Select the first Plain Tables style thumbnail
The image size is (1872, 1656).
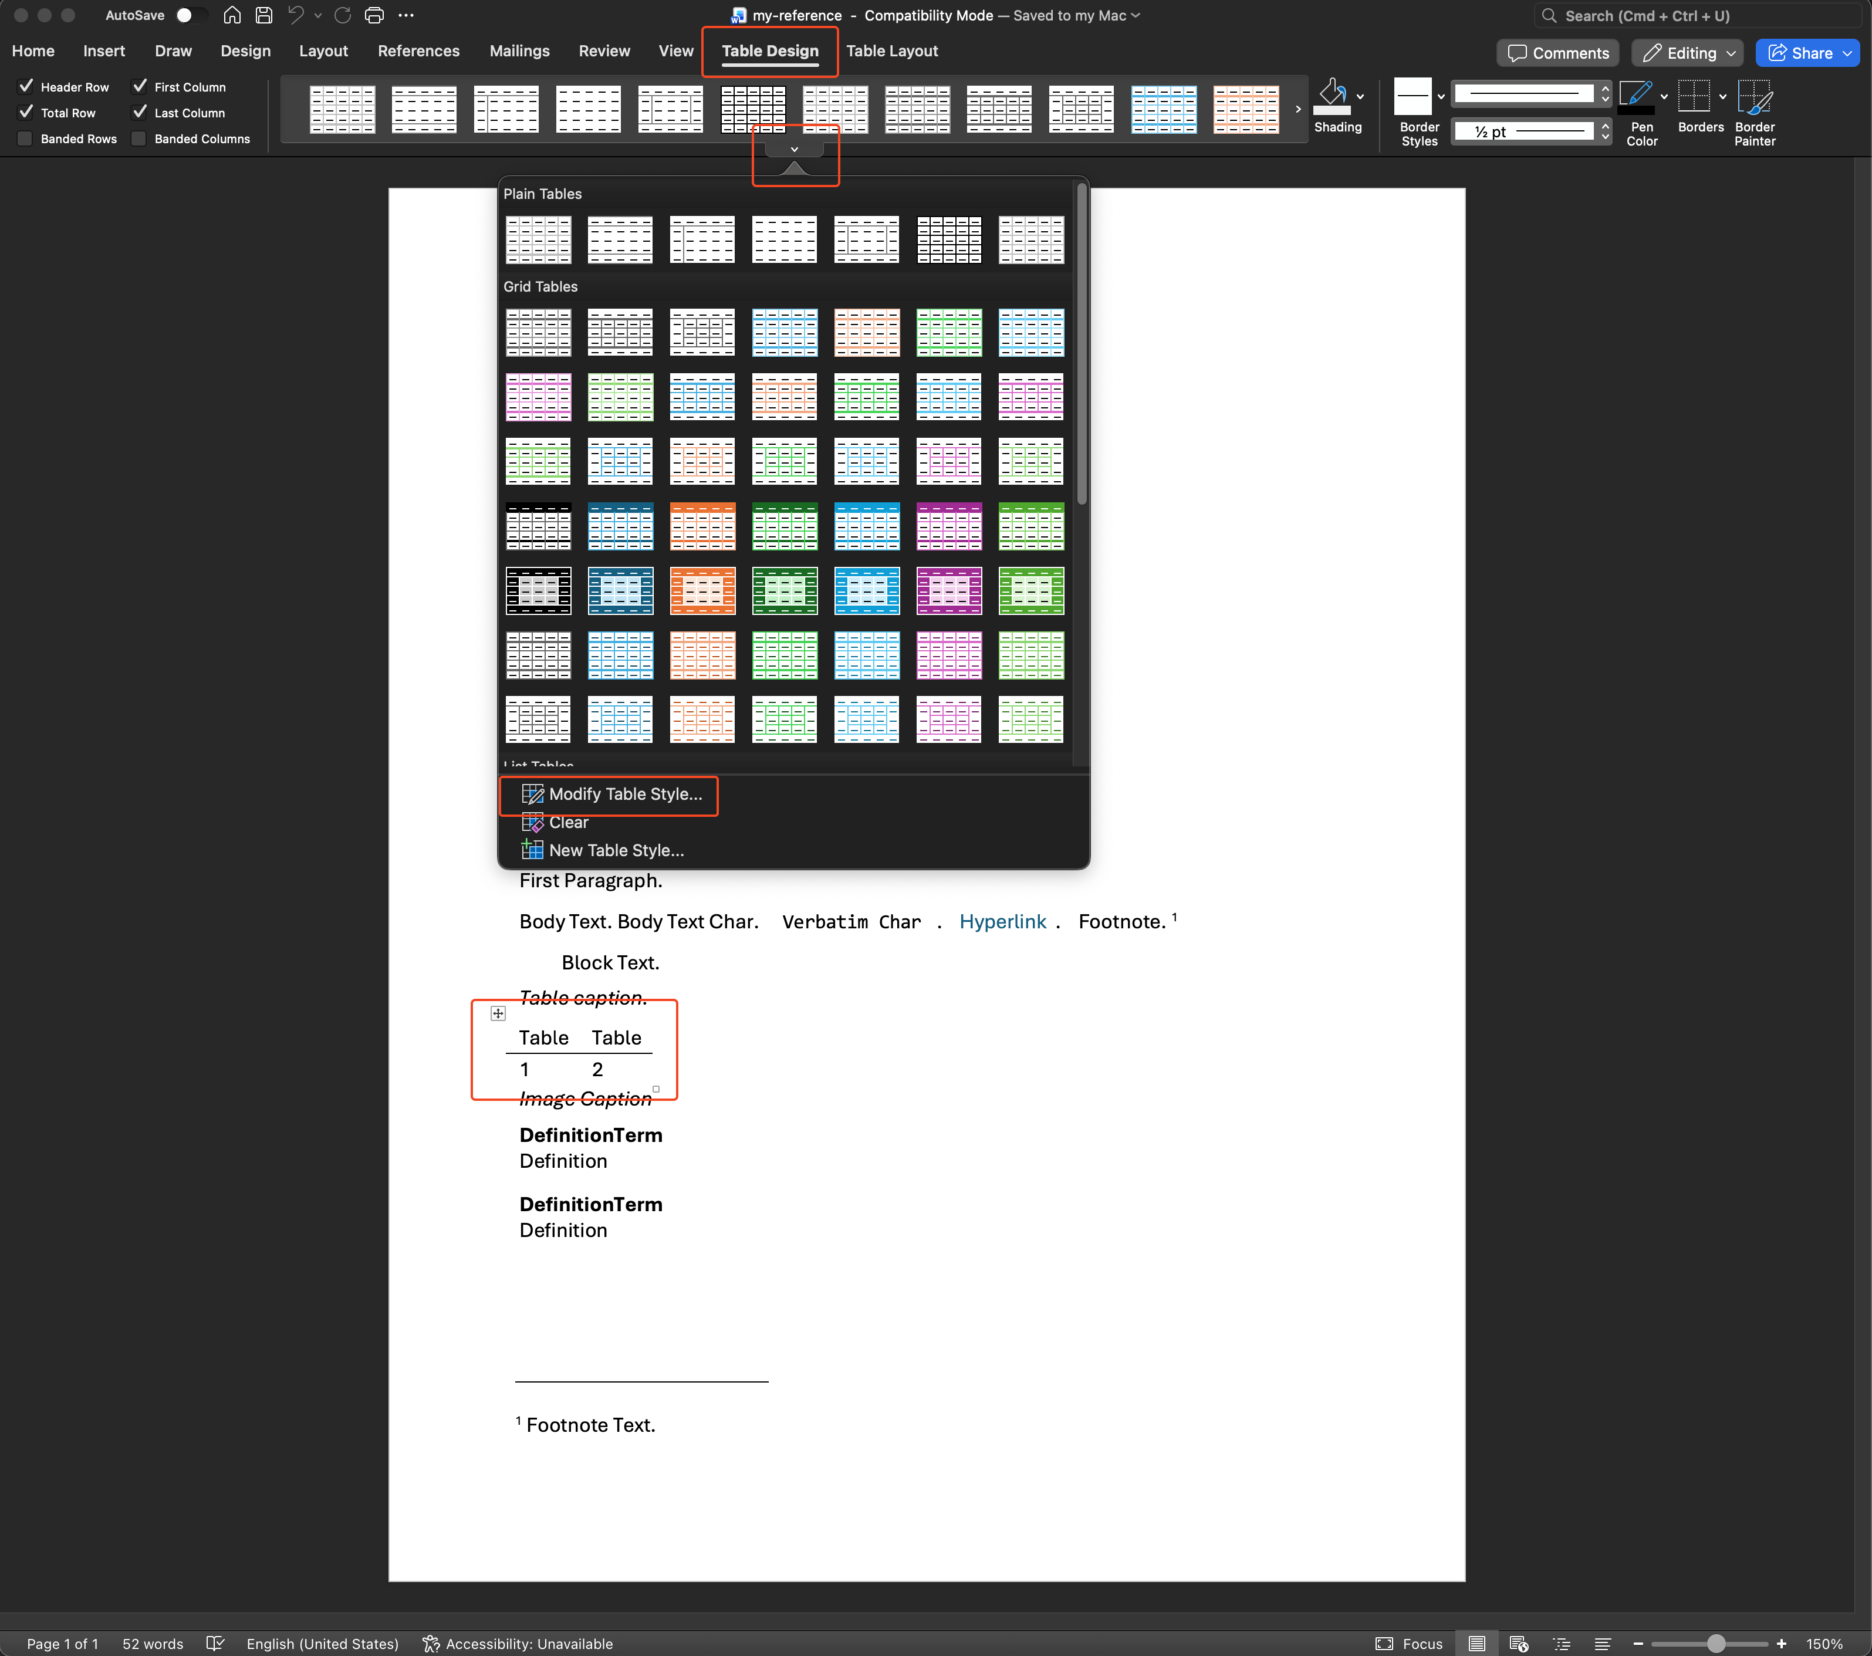click(538, 240)
